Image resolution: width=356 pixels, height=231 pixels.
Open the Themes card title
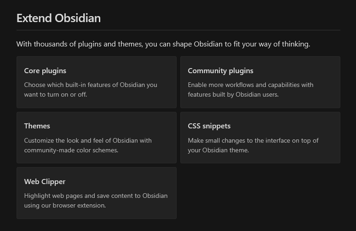click(x=37, y=126)
